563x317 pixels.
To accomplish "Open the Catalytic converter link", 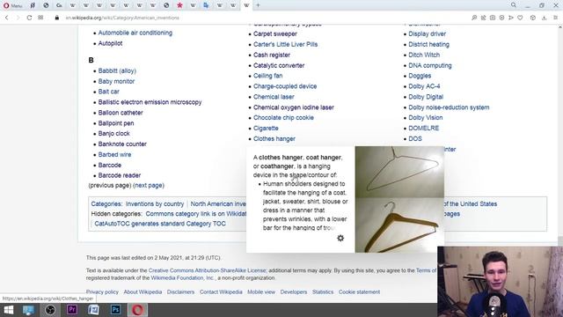I will 279,65.
